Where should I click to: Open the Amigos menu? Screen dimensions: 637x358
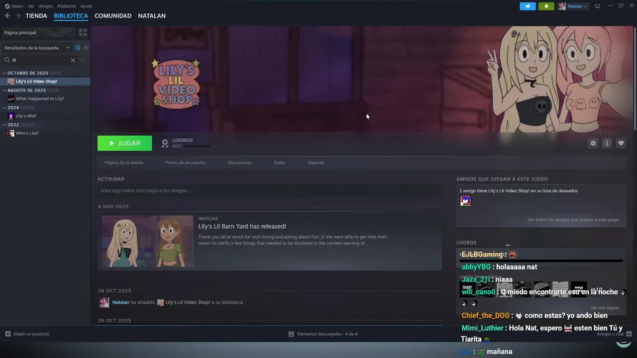point(46,6)
